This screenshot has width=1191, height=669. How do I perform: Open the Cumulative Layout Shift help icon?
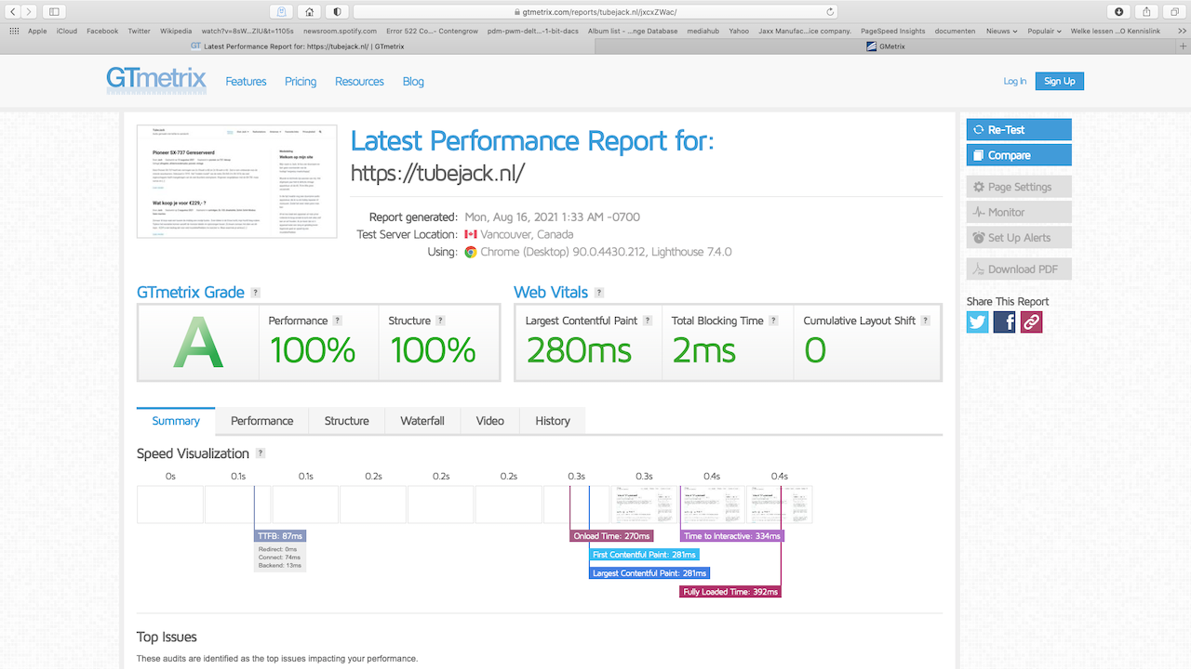pos(926,321)
